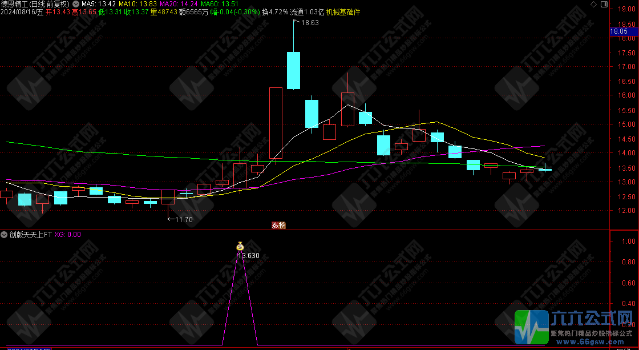Viewport: 639px width, 350px height.
Task: Click the 创版天天上FT indicator name
Action: [30, 235]
